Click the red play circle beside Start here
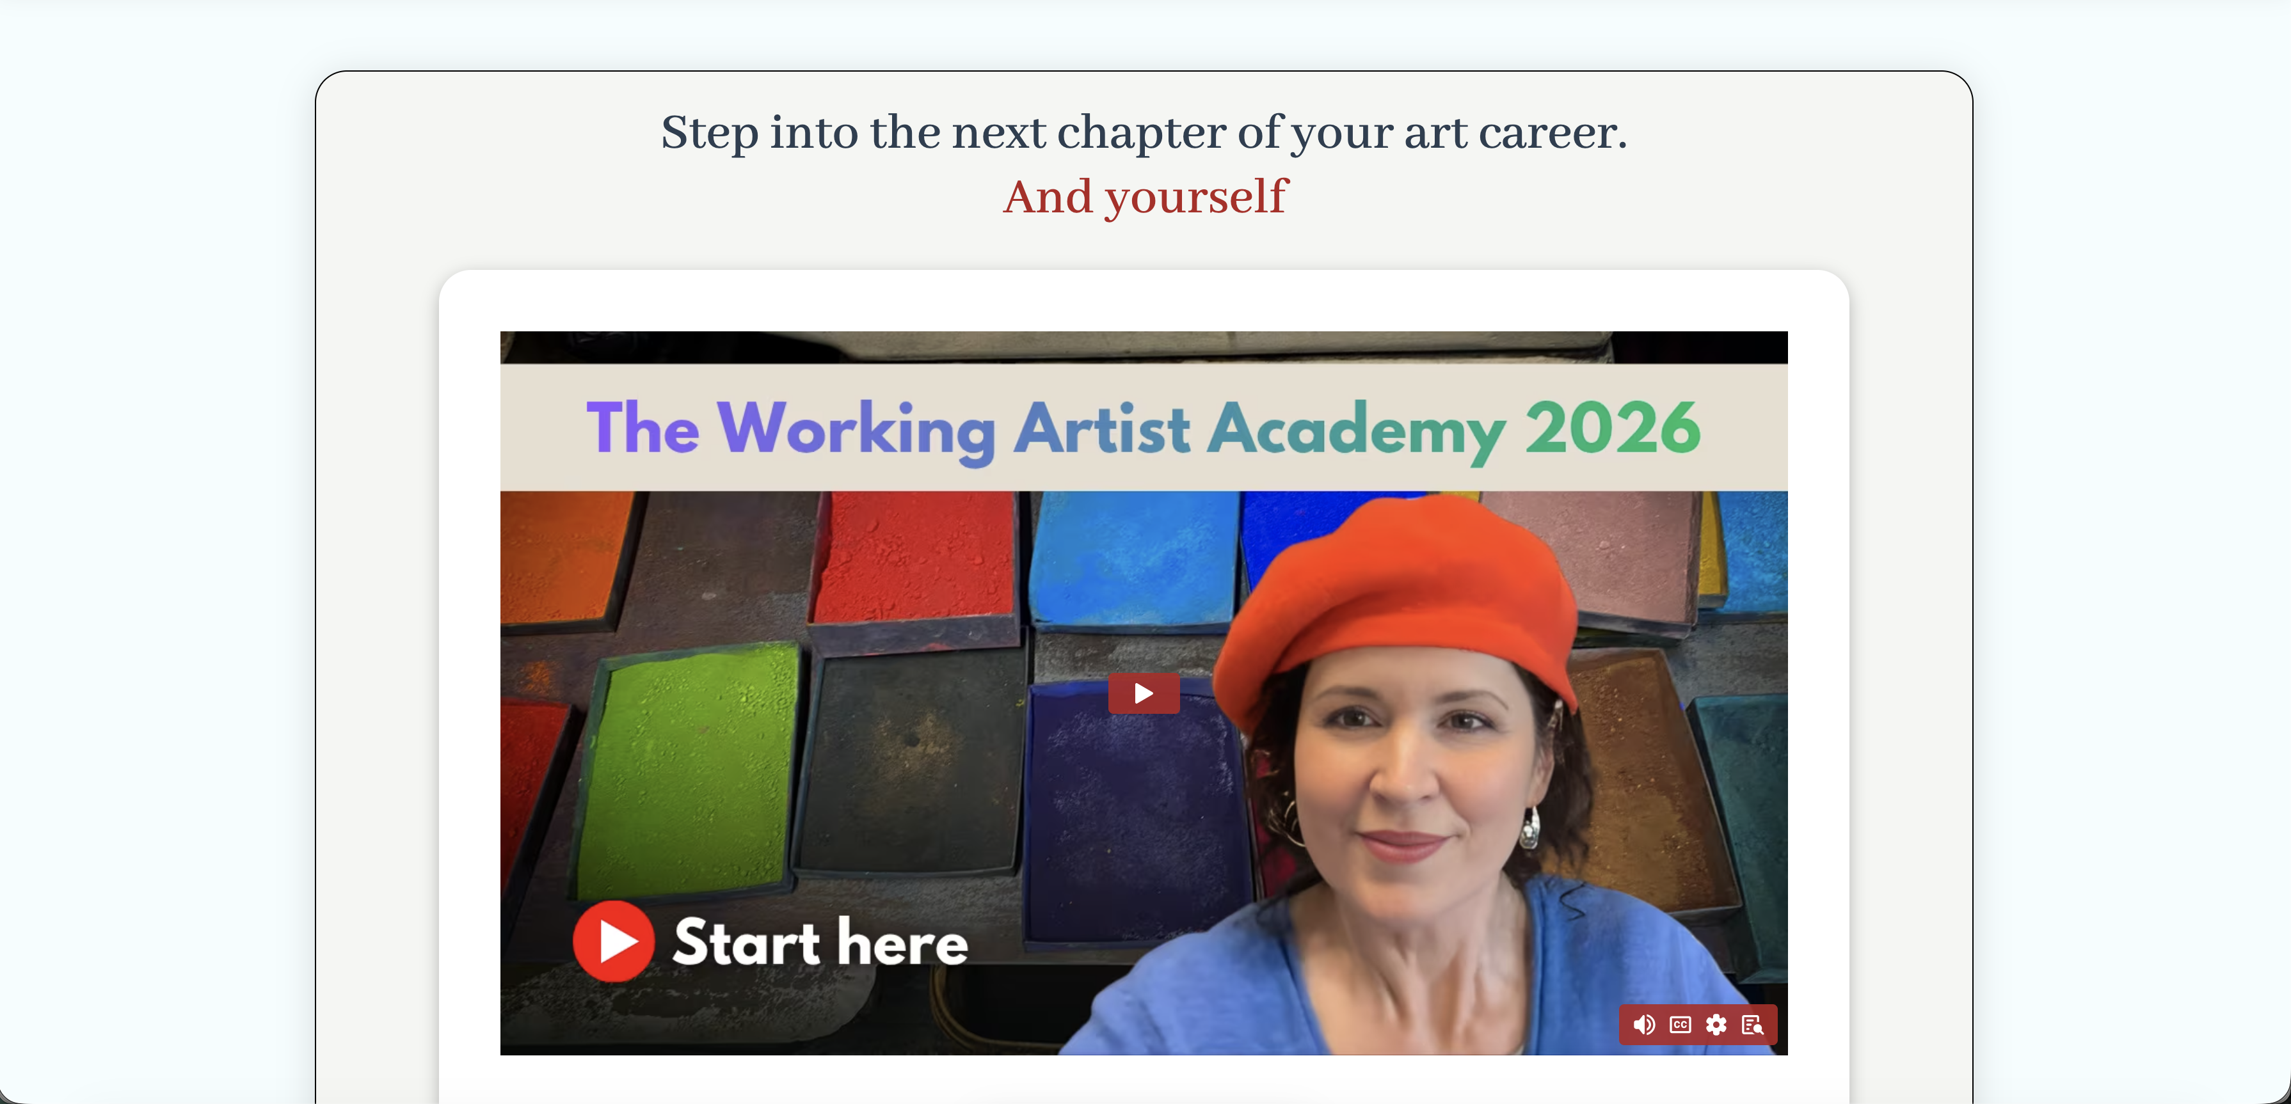The width and height of the screenshot is (2291, 1104). tap(614, 942)
